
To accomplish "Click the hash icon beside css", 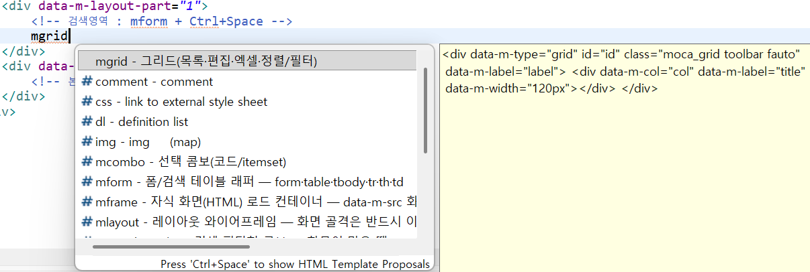I will [87, 102].
